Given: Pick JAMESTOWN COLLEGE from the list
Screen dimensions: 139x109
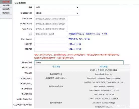Looking at the screenshot, I should tap(104, 107).
